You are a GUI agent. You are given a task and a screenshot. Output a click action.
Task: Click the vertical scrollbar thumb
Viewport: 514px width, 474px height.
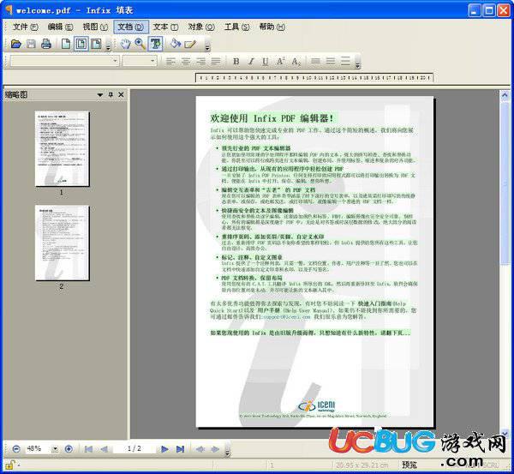tap(505, 183)
